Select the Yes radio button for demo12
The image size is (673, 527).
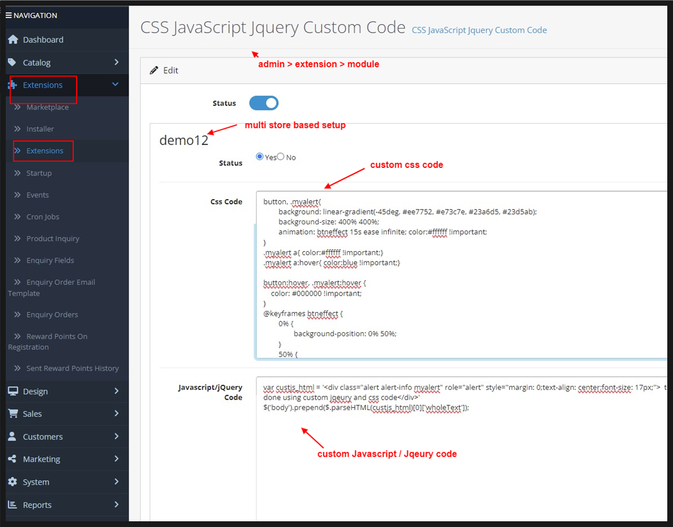tap(260, 157)
